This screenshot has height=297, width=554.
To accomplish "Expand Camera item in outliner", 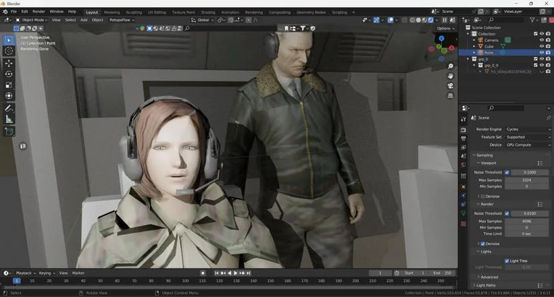I will 474,40.
